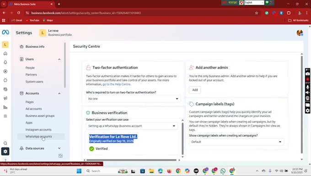Collapse Users section chevron
The image size is (311, 176).
tap(59, 59)
